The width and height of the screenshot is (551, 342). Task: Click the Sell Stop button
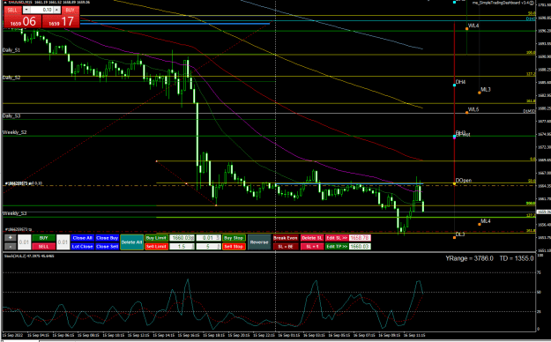(x=234, y=247)
